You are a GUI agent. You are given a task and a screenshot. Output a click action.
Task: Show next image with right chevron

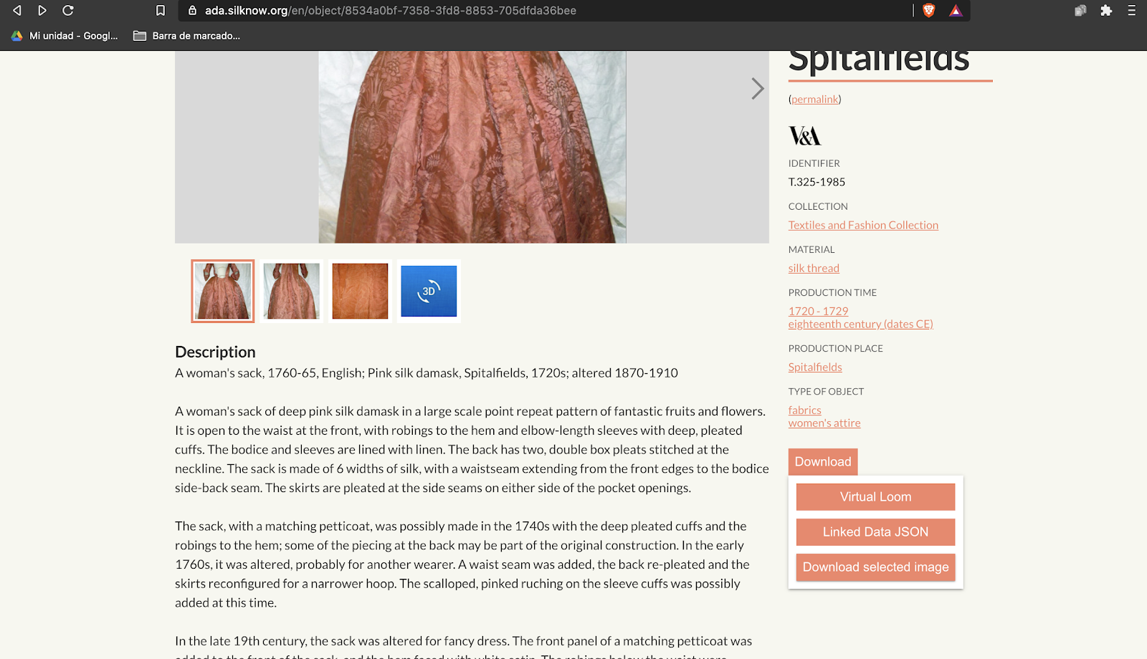(x=757, y=88)
